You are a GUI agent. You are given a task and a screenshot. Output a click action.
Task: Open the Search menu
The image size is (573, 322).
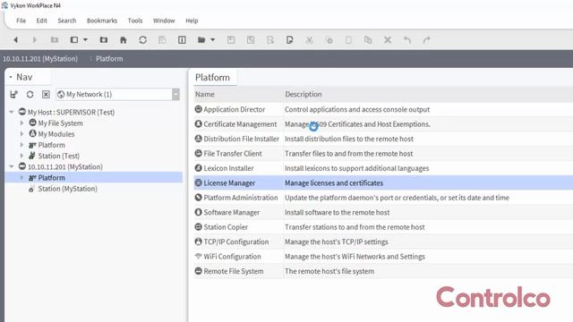(x=67, y=21)
